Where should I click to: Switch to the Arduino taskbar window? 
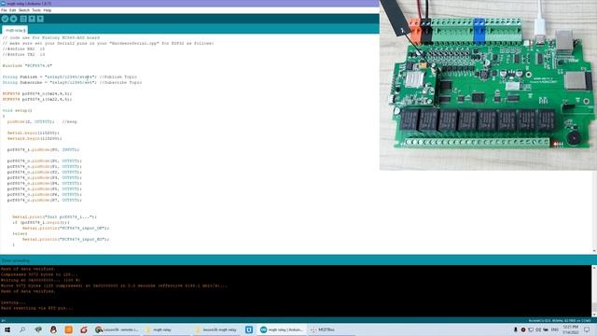point(282,329)
